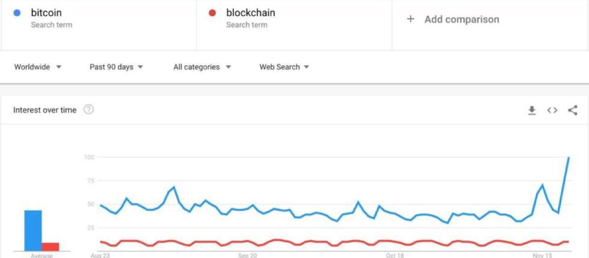Click the Sep 20 date label

coord(248,256)
